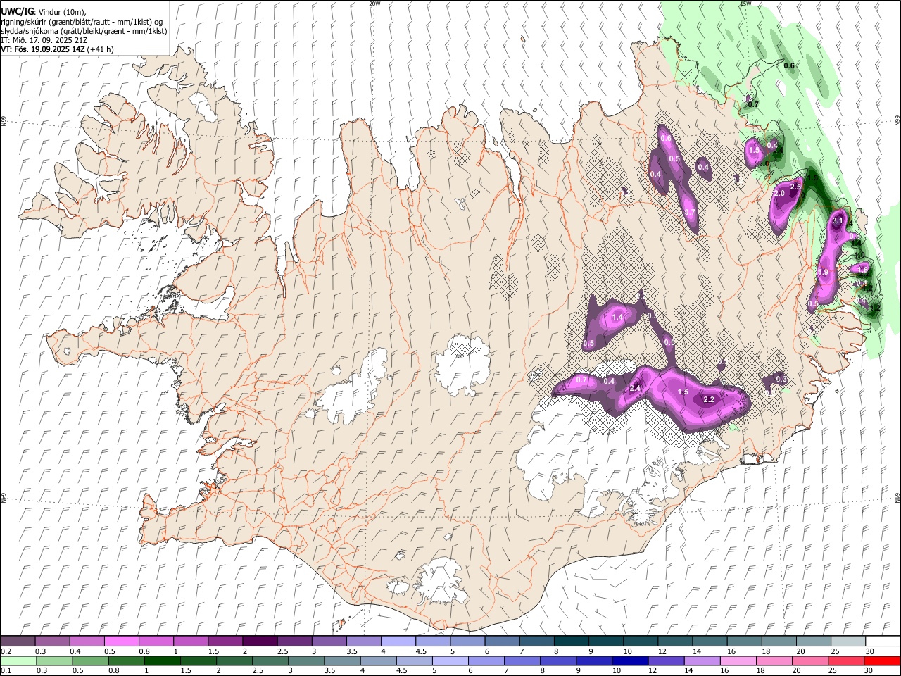Screen dimensions: 901x676
Task: Select the '0.1' label on the lower legend
Action: [6, 671]
